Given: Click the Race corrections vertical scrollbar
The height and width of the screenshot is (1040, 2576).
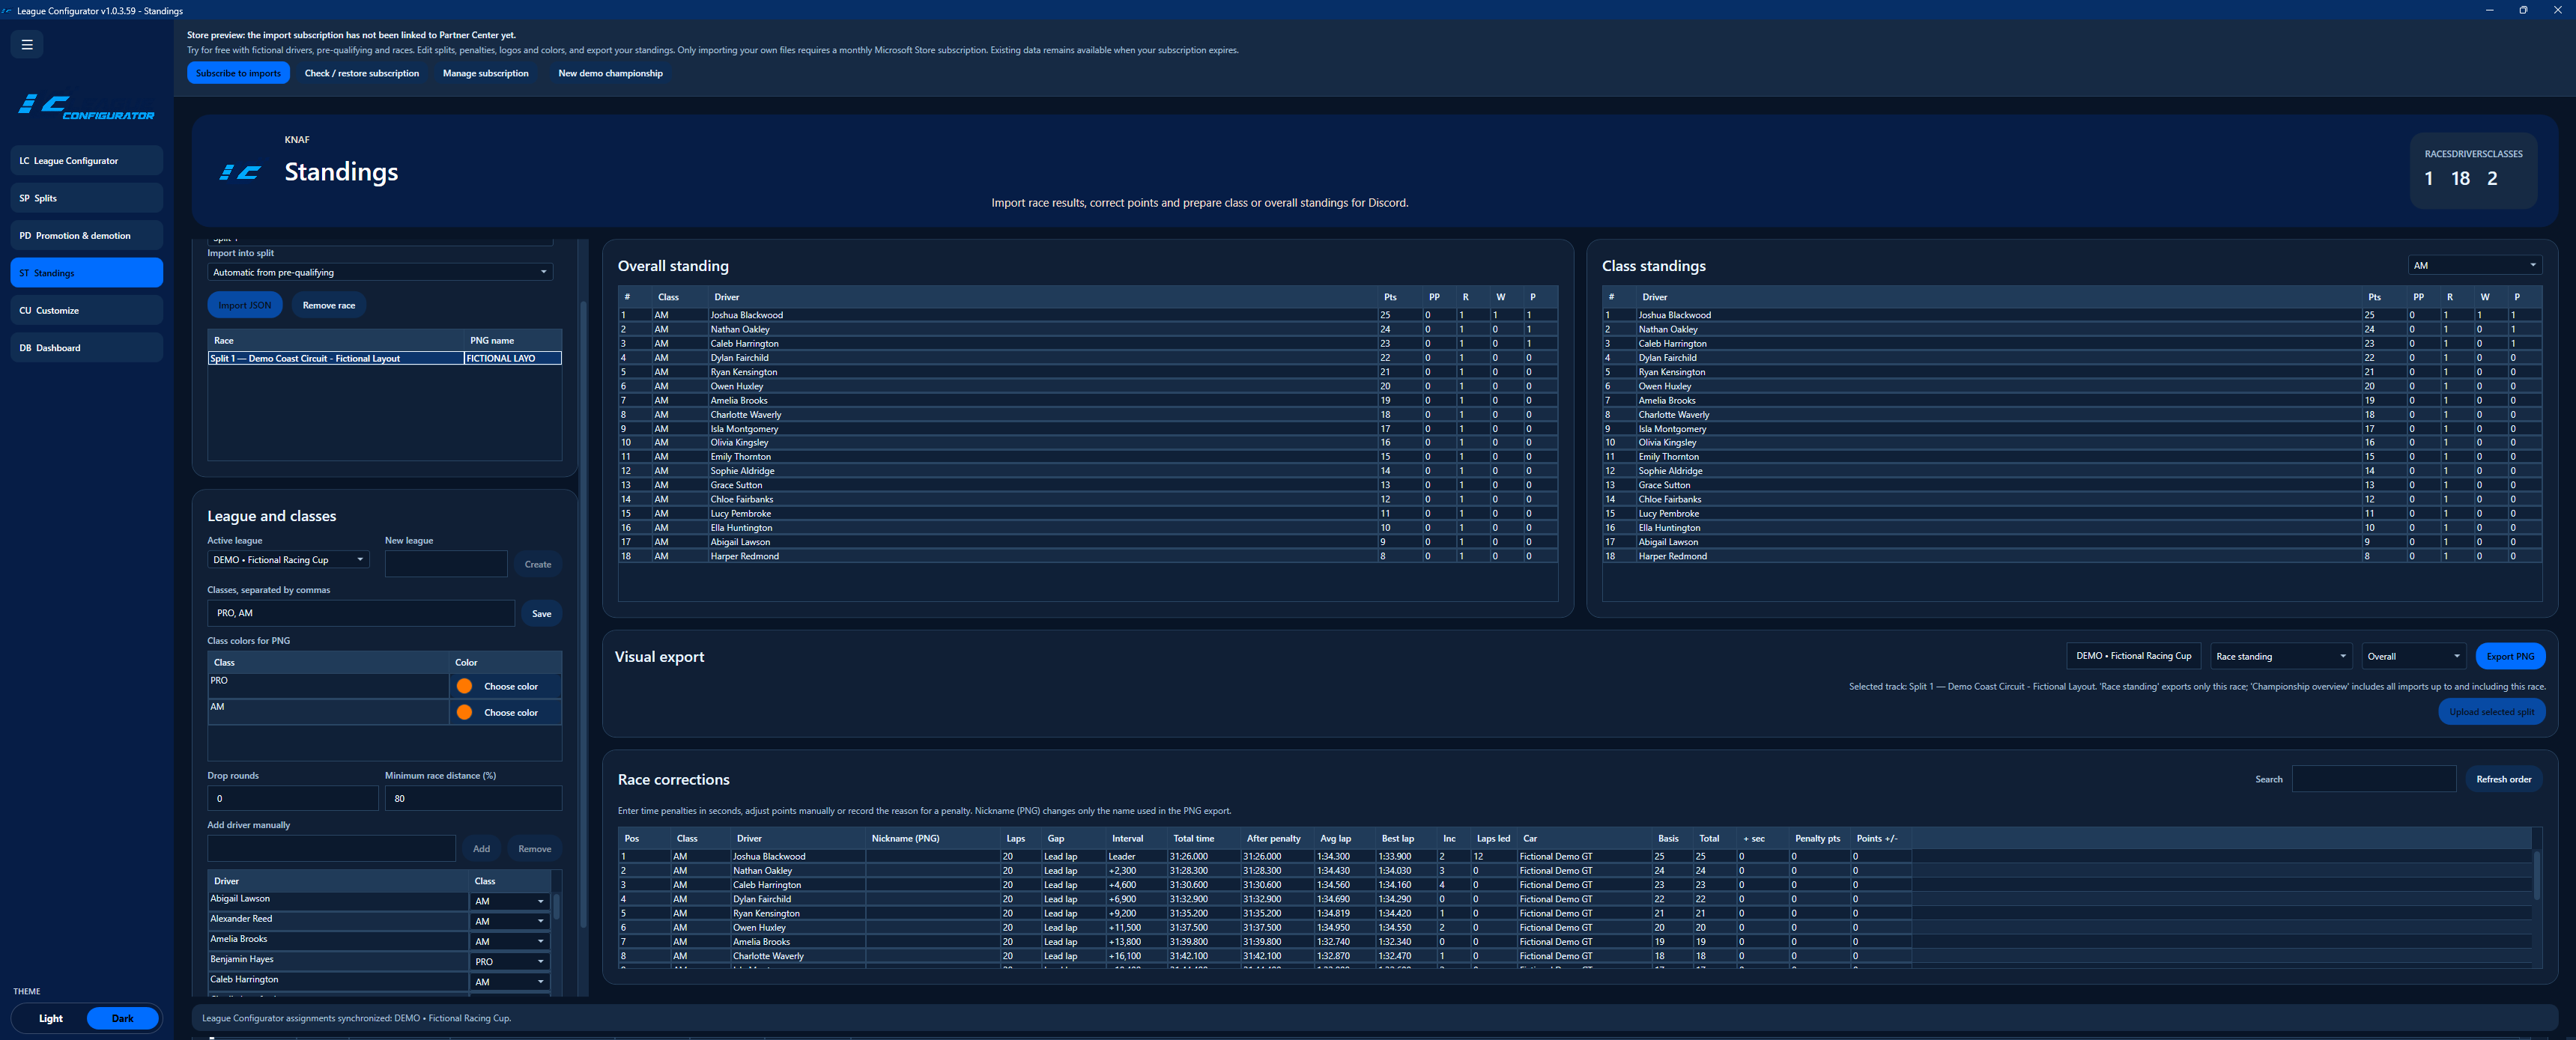Looking at the screenshot, I should [x=2537, y=876].
